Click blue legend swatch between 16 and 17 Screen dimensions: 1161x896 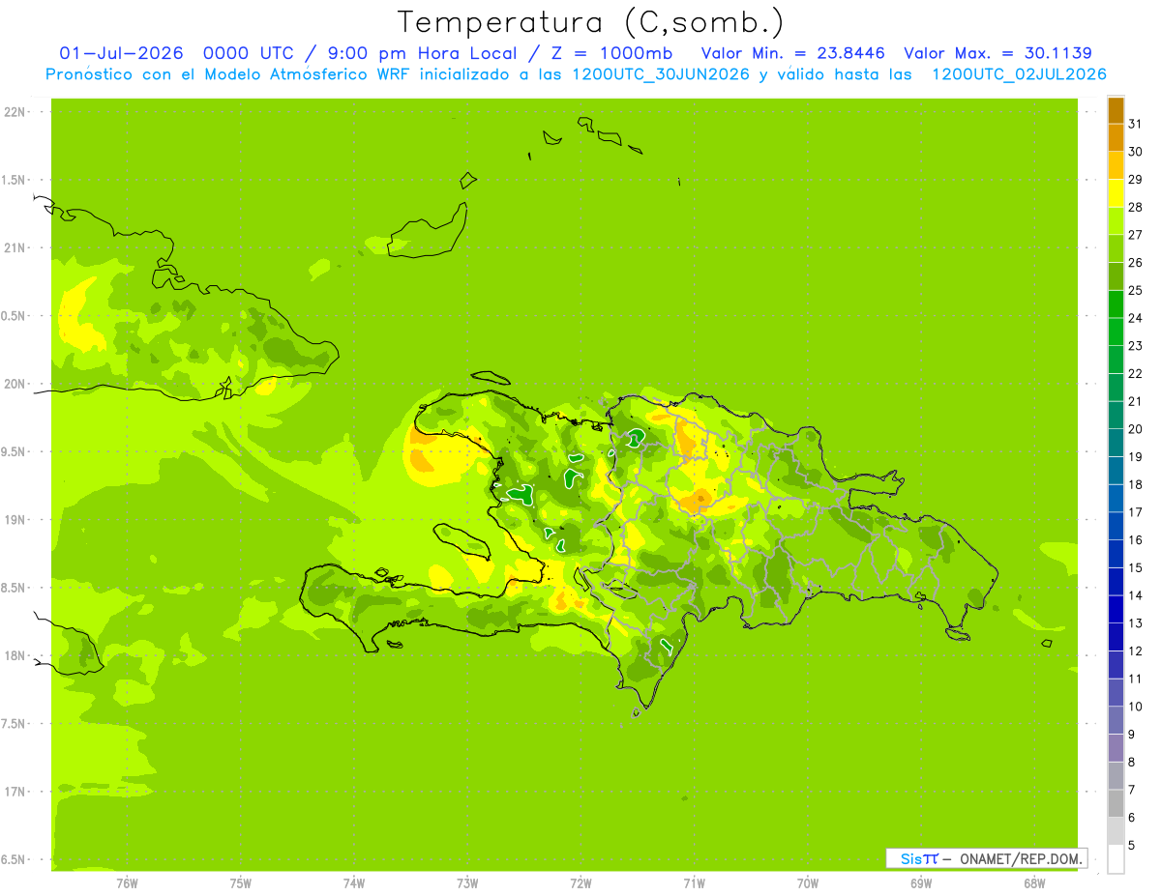tap(1116, 526)
